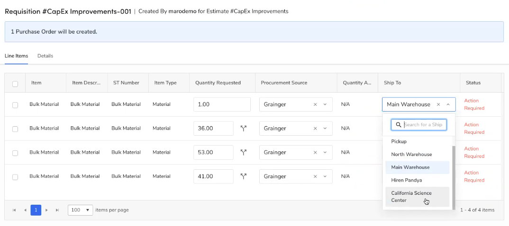
Task: Edit the 53.00 quantity requested field
Action: (214, 153)
